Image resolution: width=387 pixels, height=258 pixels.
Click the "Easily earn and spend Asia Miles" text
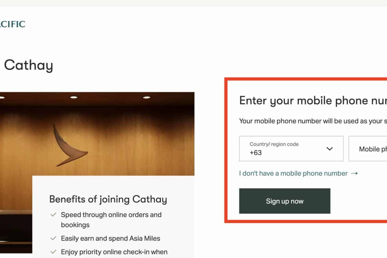[x=111, y=239]
